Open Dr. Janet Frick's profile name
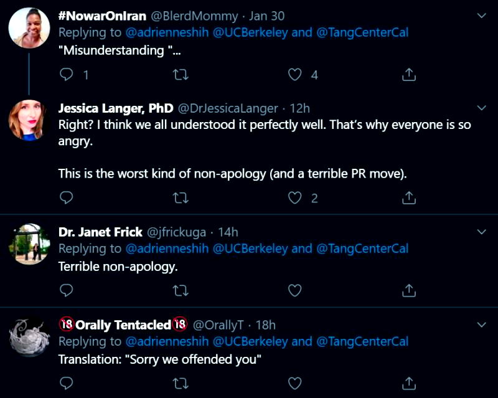This screenshot has width=498, height=398. point(100,232)
